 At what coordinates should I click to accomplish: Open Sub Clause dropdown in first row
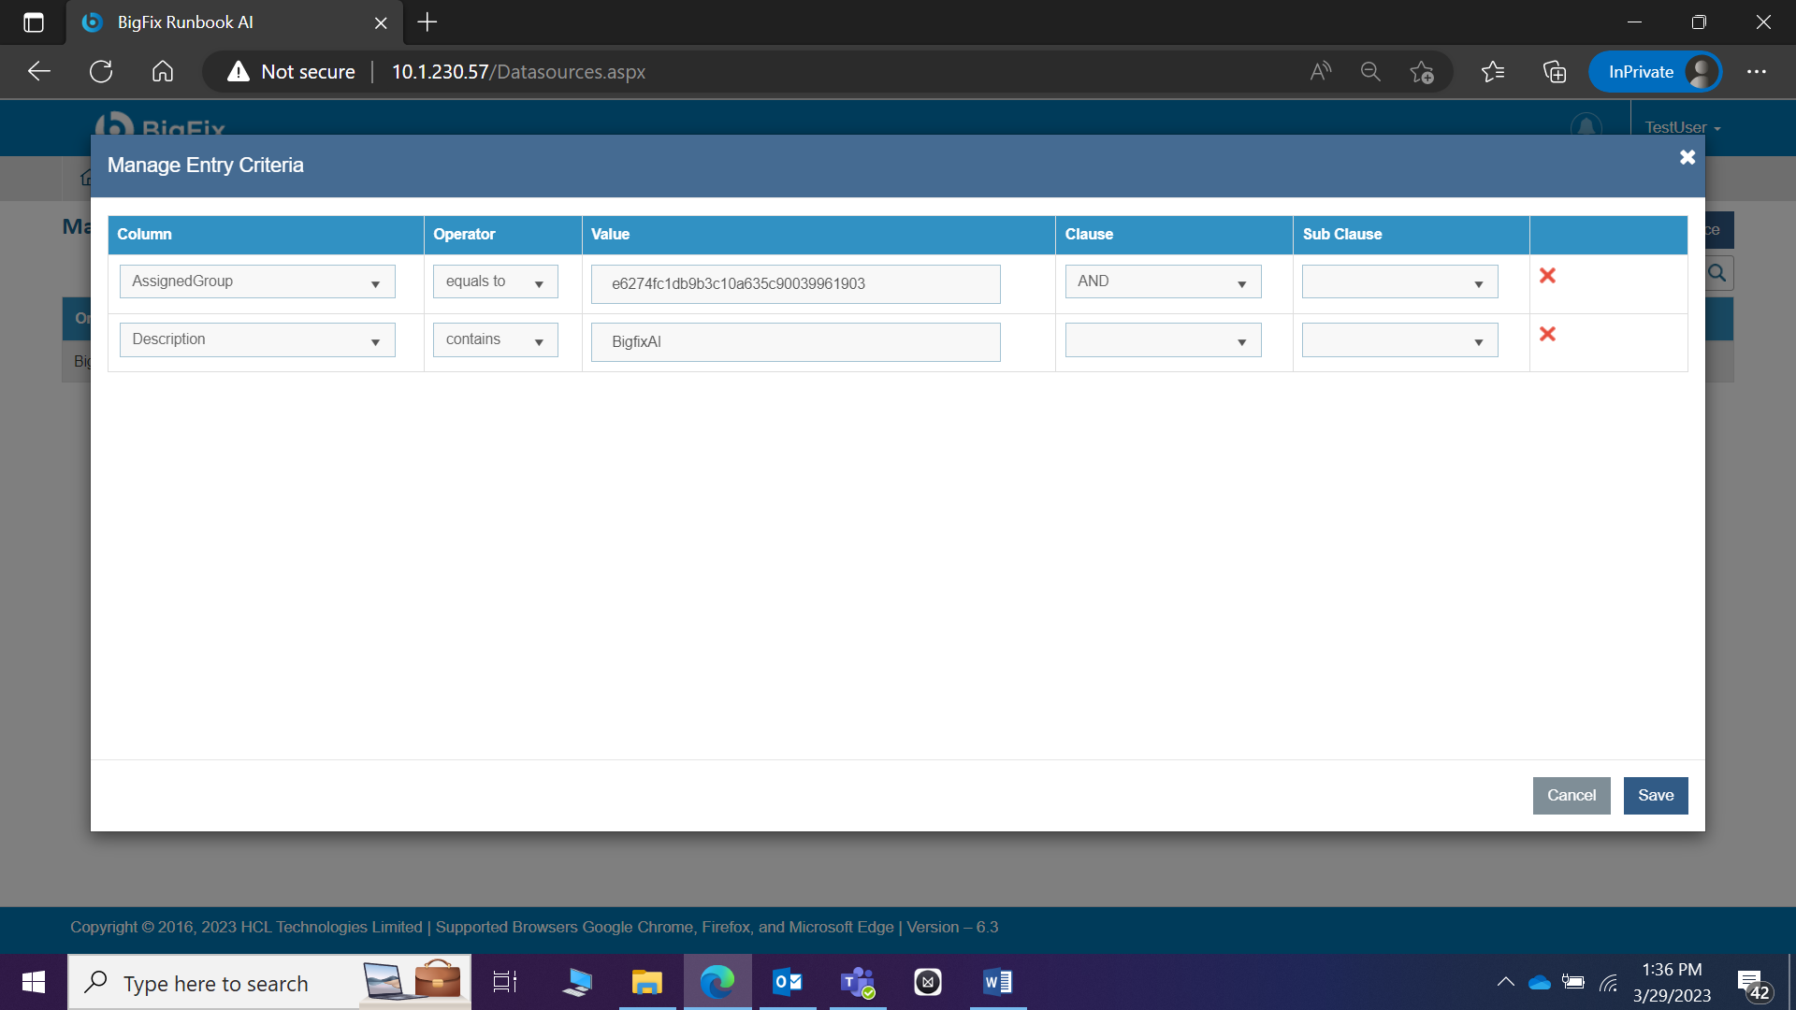coord(1399,281)
